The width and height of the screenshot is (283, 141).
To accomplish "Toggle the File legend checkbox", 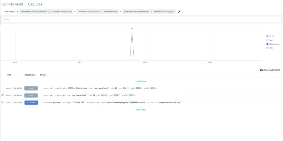I will coord(267,48).
